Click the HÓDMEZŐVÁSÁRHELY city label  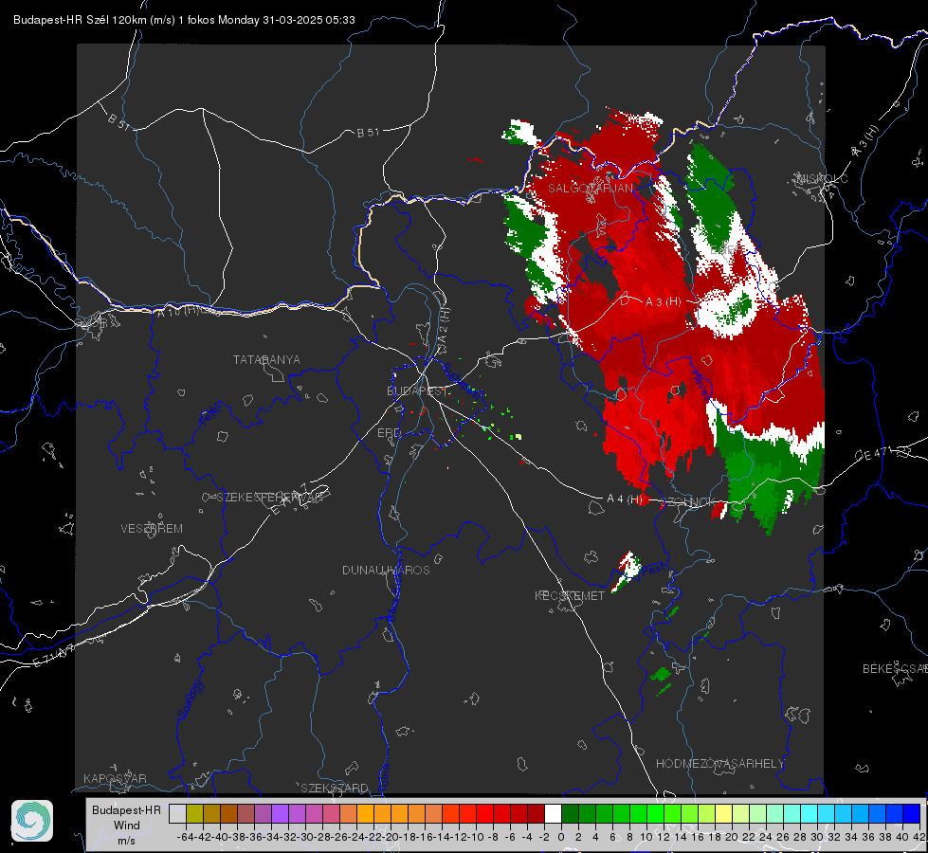[720, 764]
